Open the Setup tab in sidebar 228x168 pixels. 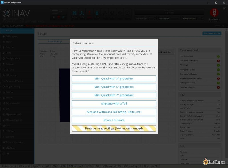click(x=17, y=31)
